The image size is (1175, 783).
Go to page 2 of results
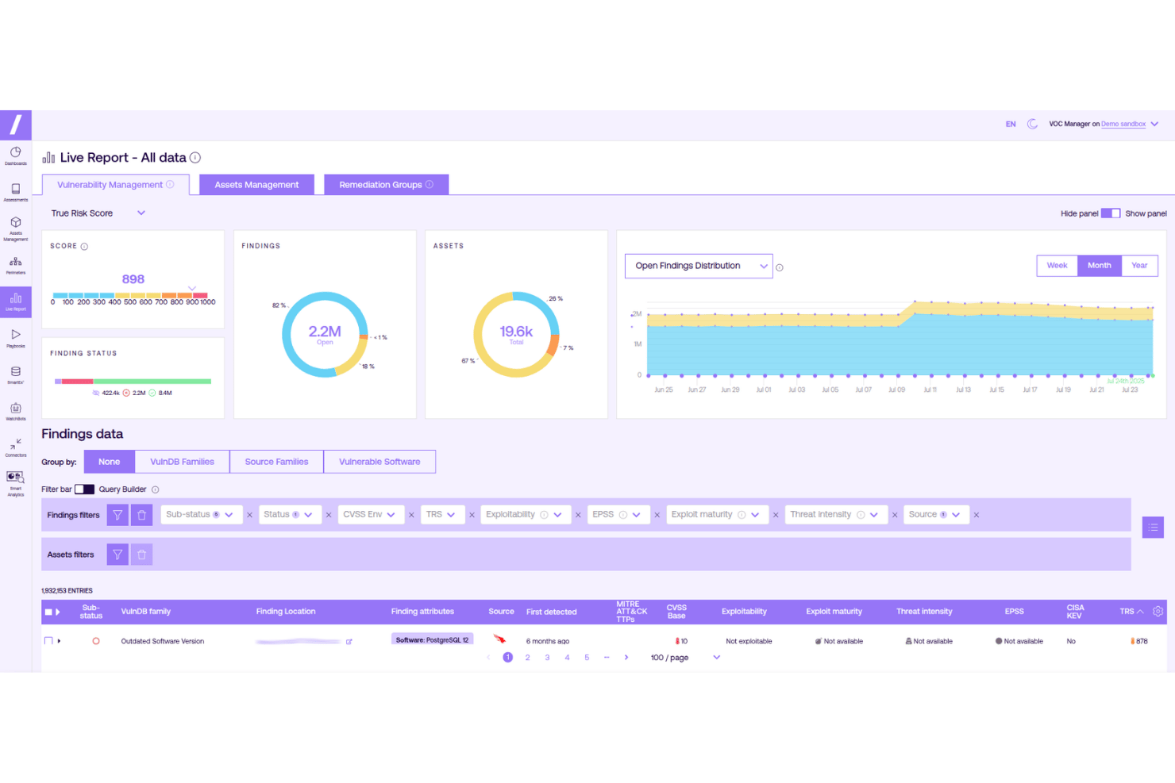click(x=527, y=658)
